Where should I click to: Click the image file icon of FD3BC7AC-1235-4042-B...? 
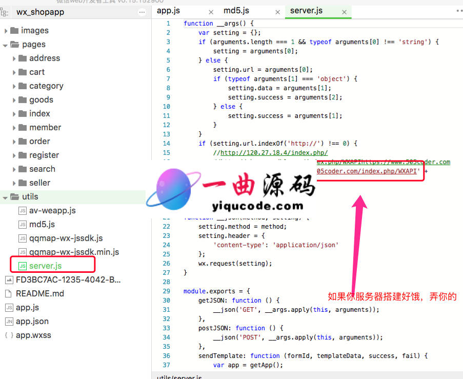pyautogui.click(x=9, y=280)
